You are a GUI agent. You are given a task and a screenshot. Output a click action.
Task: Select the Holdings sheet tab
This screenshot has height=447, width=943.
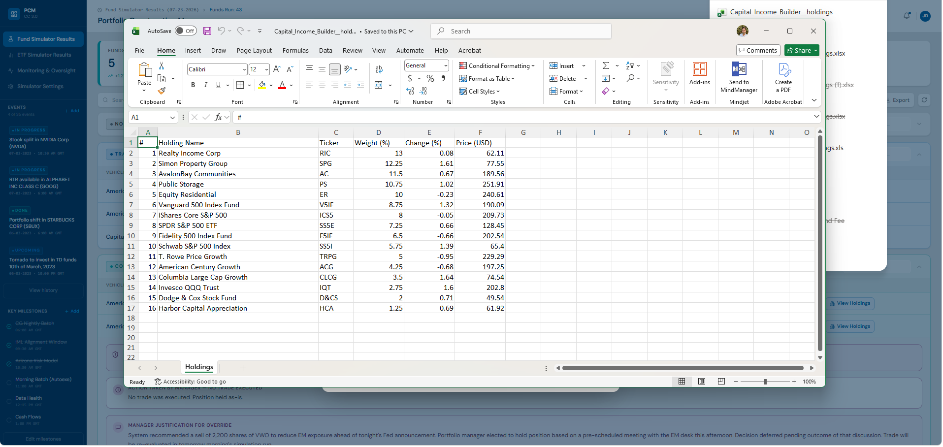tap(199, 367)
